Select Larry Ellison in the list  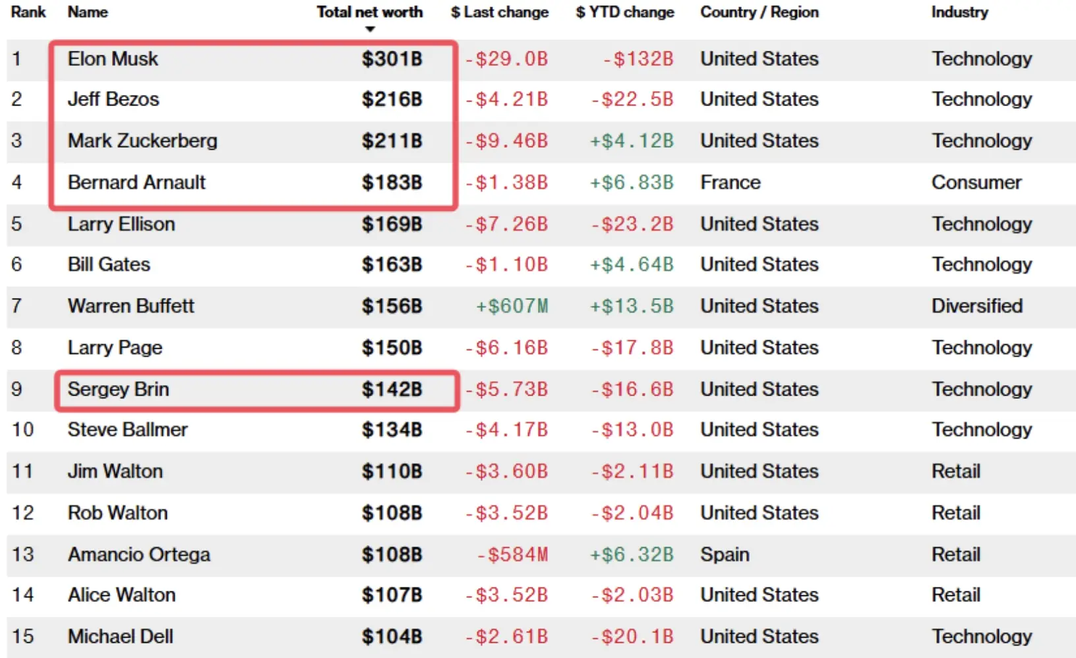pyautogui.click(x=121, y=224)
